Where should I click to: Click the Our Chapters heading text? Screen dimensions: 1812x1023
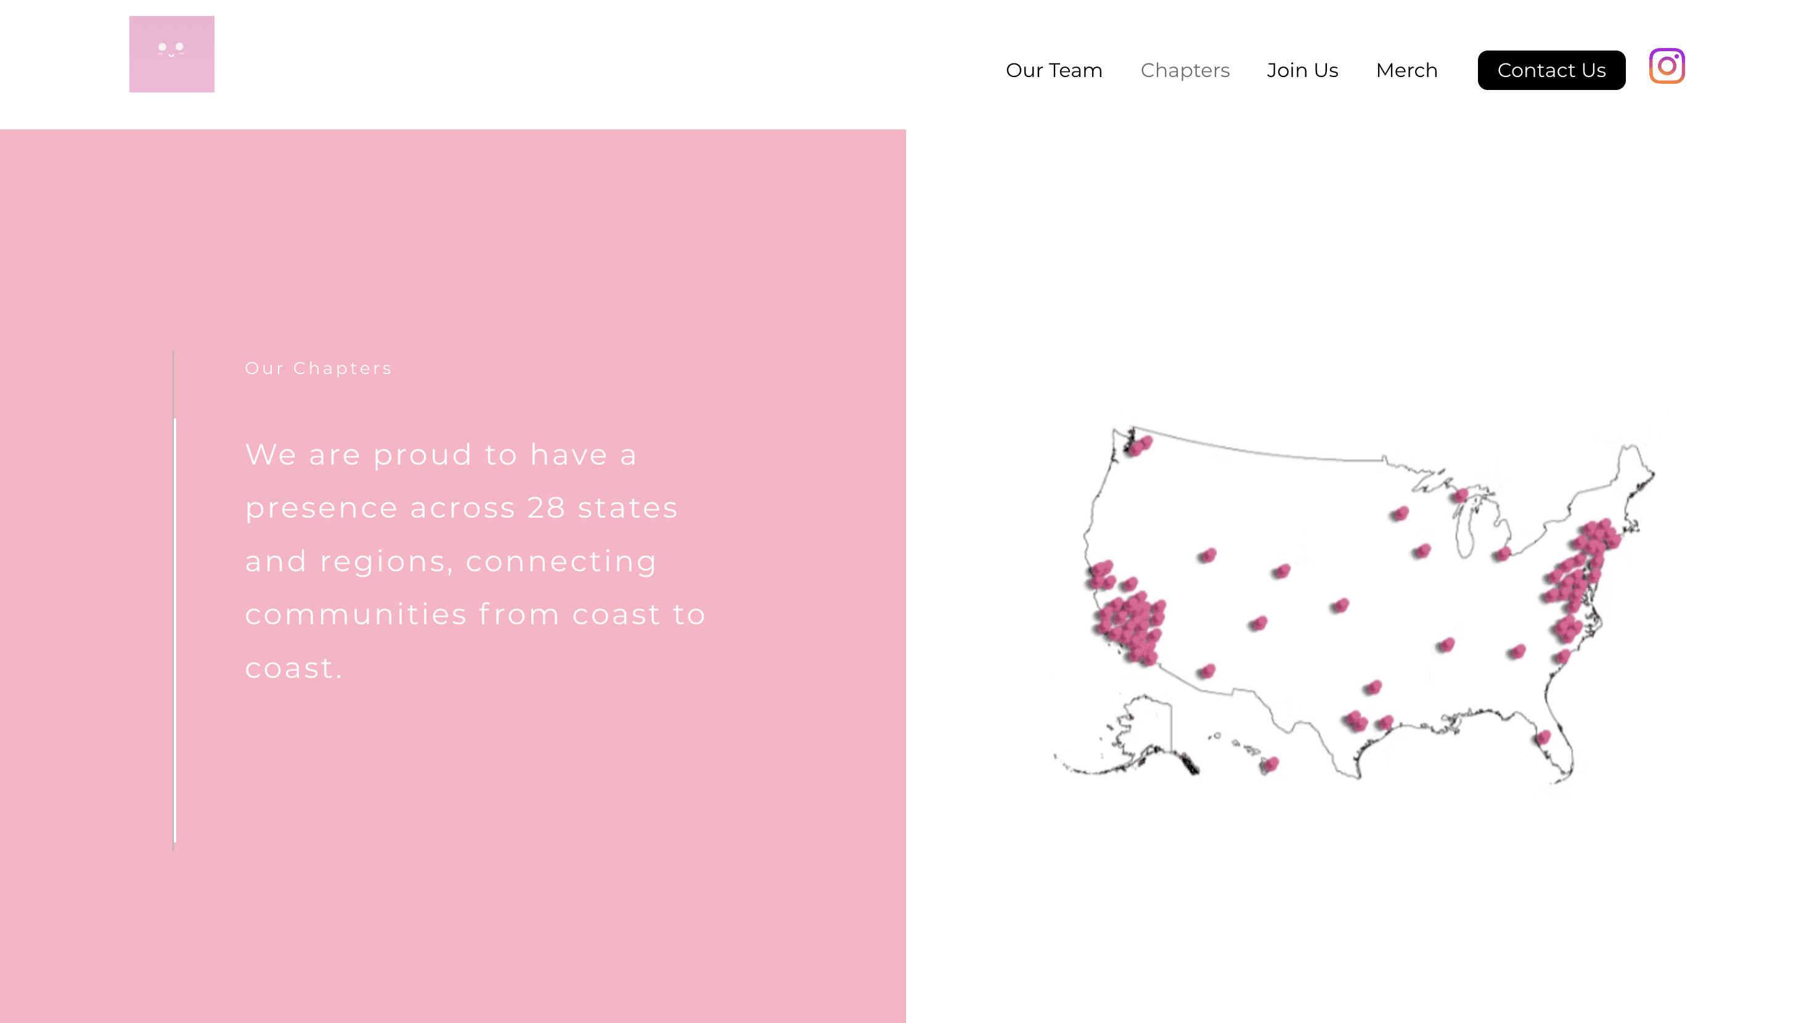[x=318, y=367]
